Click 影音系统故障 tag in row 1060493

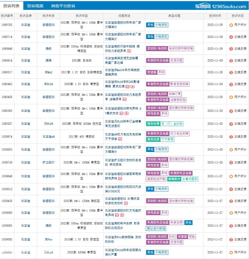click(179, 84)
